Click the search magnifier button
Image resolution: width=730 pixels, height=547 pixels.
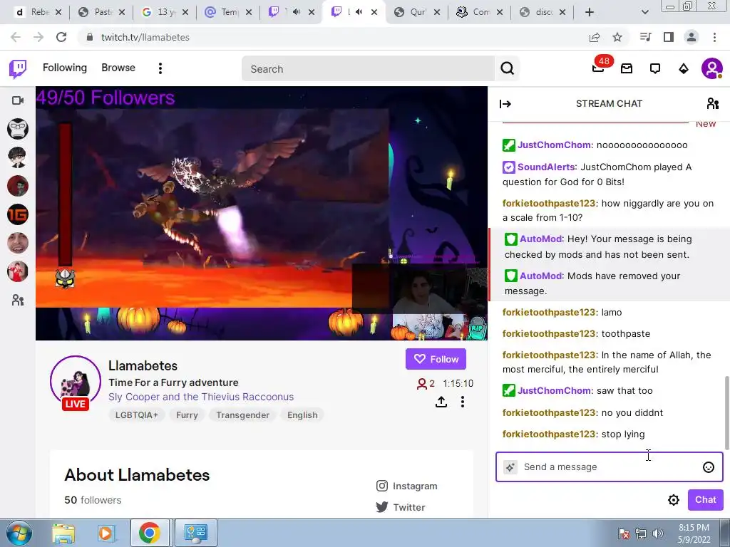507,69
